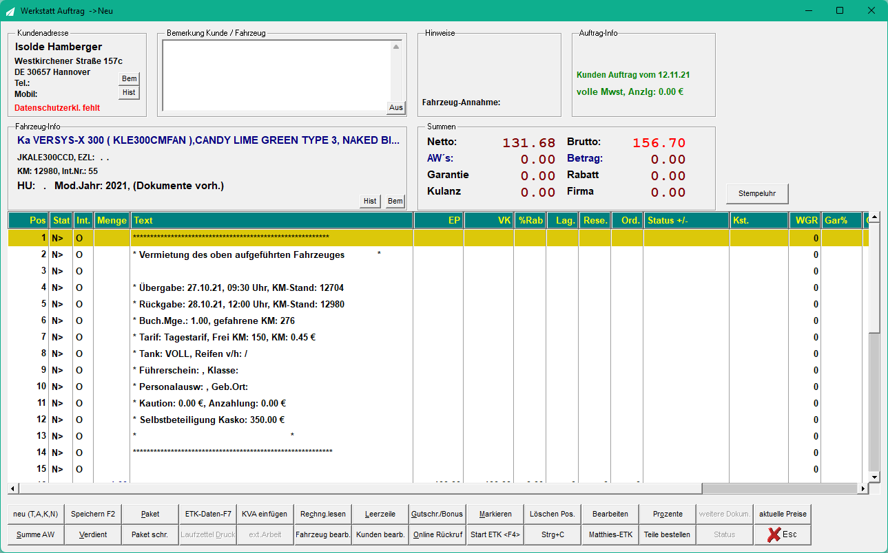
Task: Click the Strg+C button
Action: click(553, 534)
